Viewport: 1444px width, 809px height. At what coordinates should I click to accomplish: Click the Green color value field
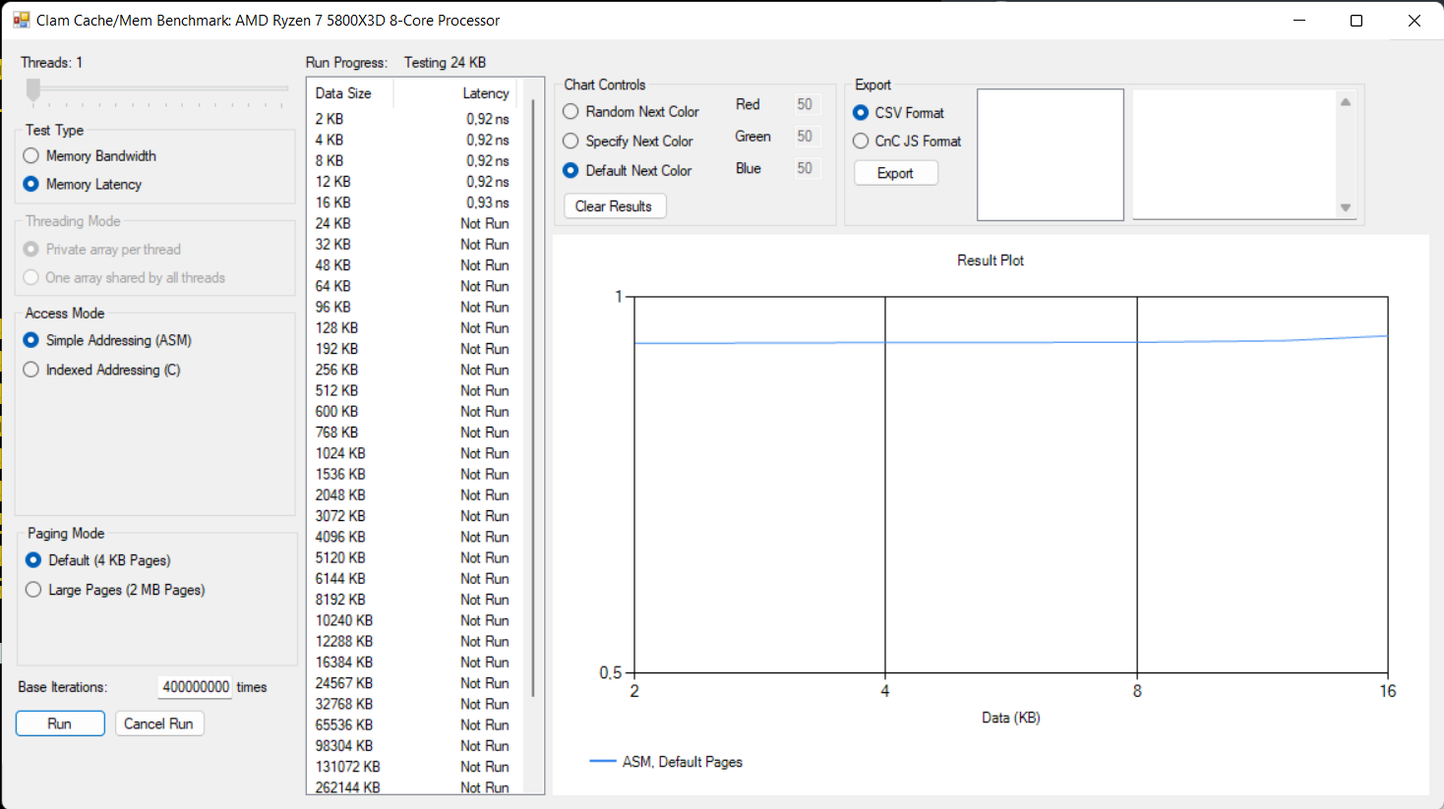point(806,136)
